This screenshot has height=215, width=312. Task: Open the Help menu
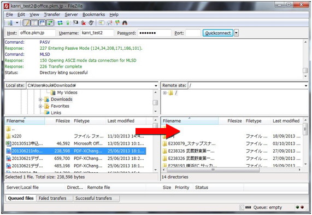[114, 15]
